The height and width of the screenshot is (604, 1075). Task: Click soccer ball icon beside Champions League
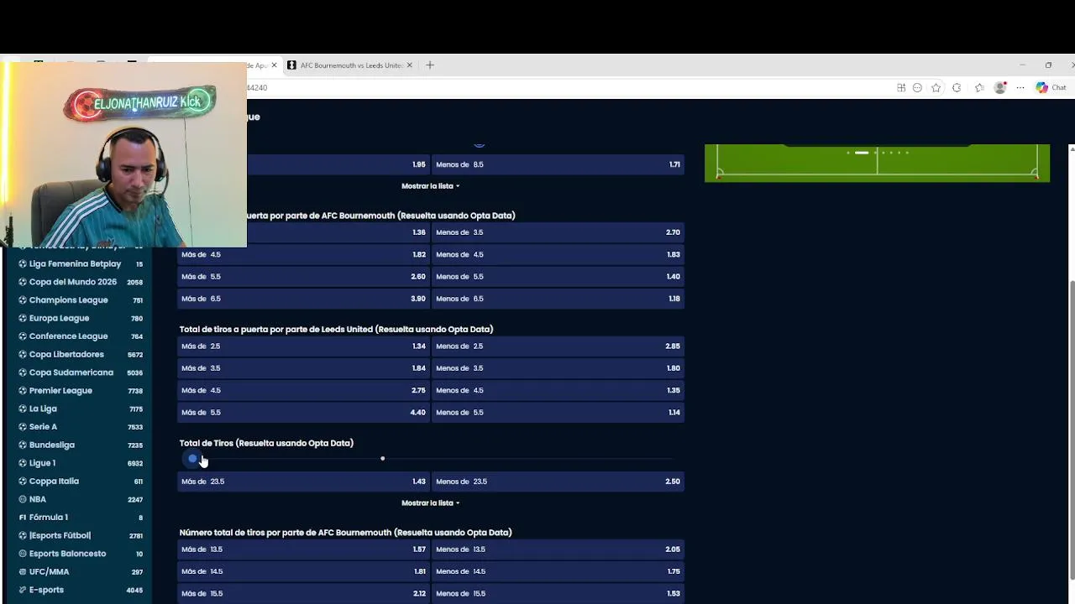tap(23, 300)
